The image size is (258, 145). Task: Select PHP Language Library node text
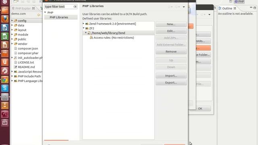30,81
